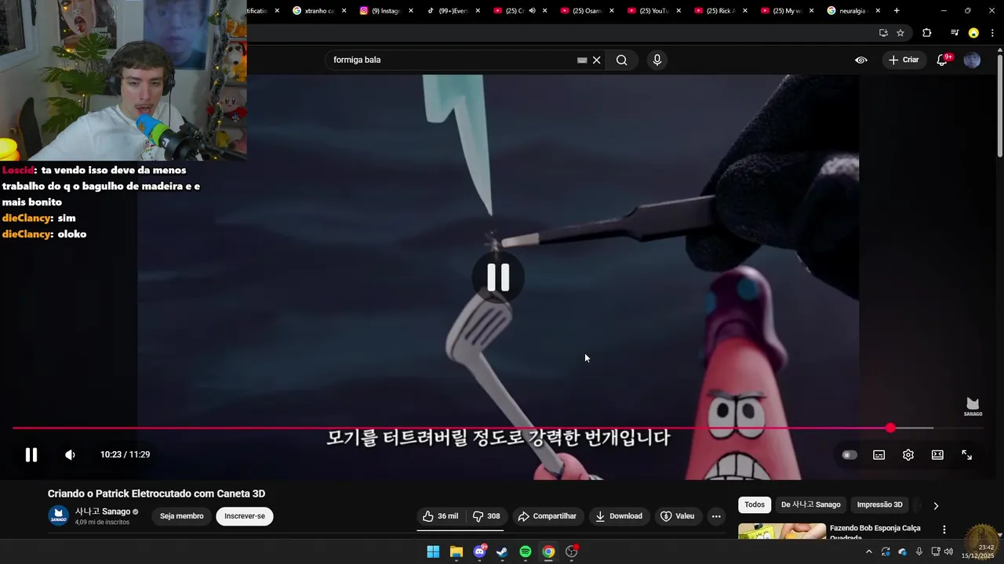Switch to theater mode view
The width and height of the screenshot is (1004, 564).
click(x=937, y=455)
